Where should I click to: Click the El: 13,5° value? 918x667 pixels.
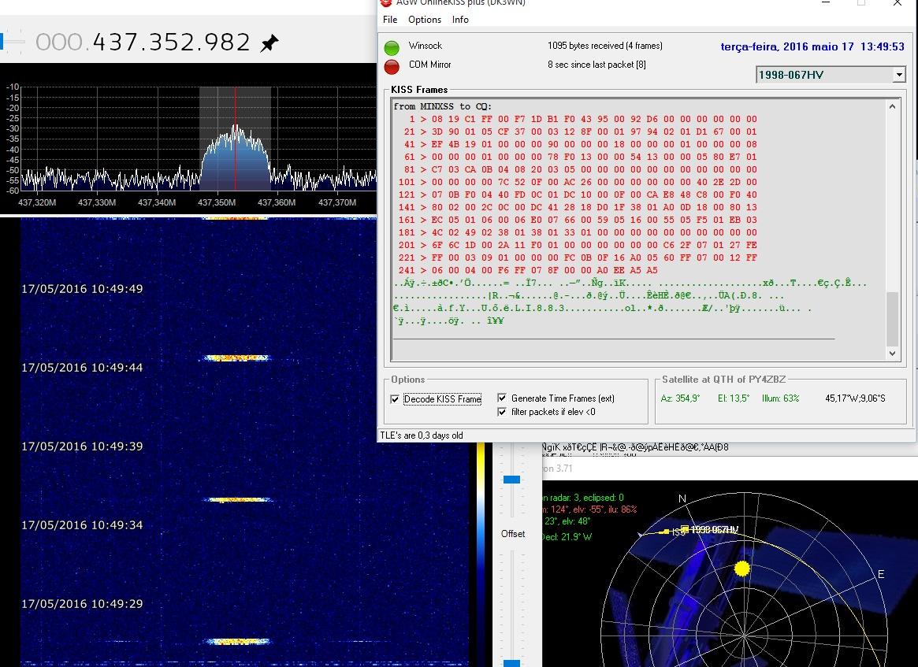coord(734,398)
